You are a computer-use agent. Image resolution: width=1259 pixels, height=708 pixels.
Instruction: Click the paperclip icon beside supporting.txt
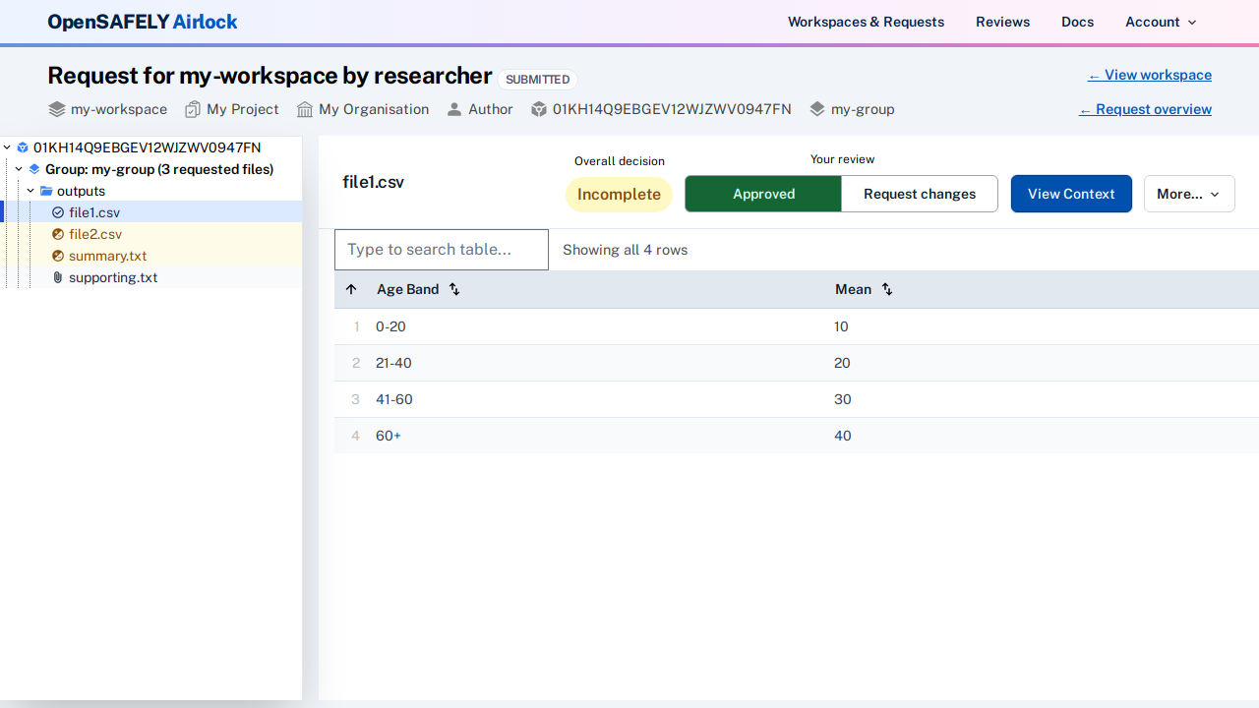pyautogui.click(x=57, y=277)
